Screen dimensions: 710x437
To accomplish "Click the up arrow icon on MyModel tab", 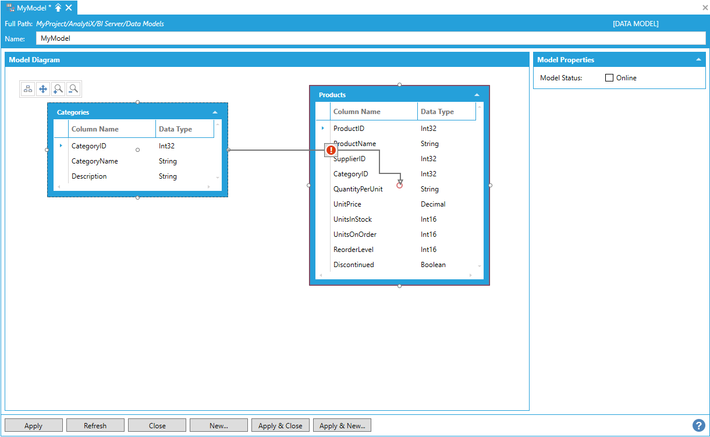I will pos(58,8).
